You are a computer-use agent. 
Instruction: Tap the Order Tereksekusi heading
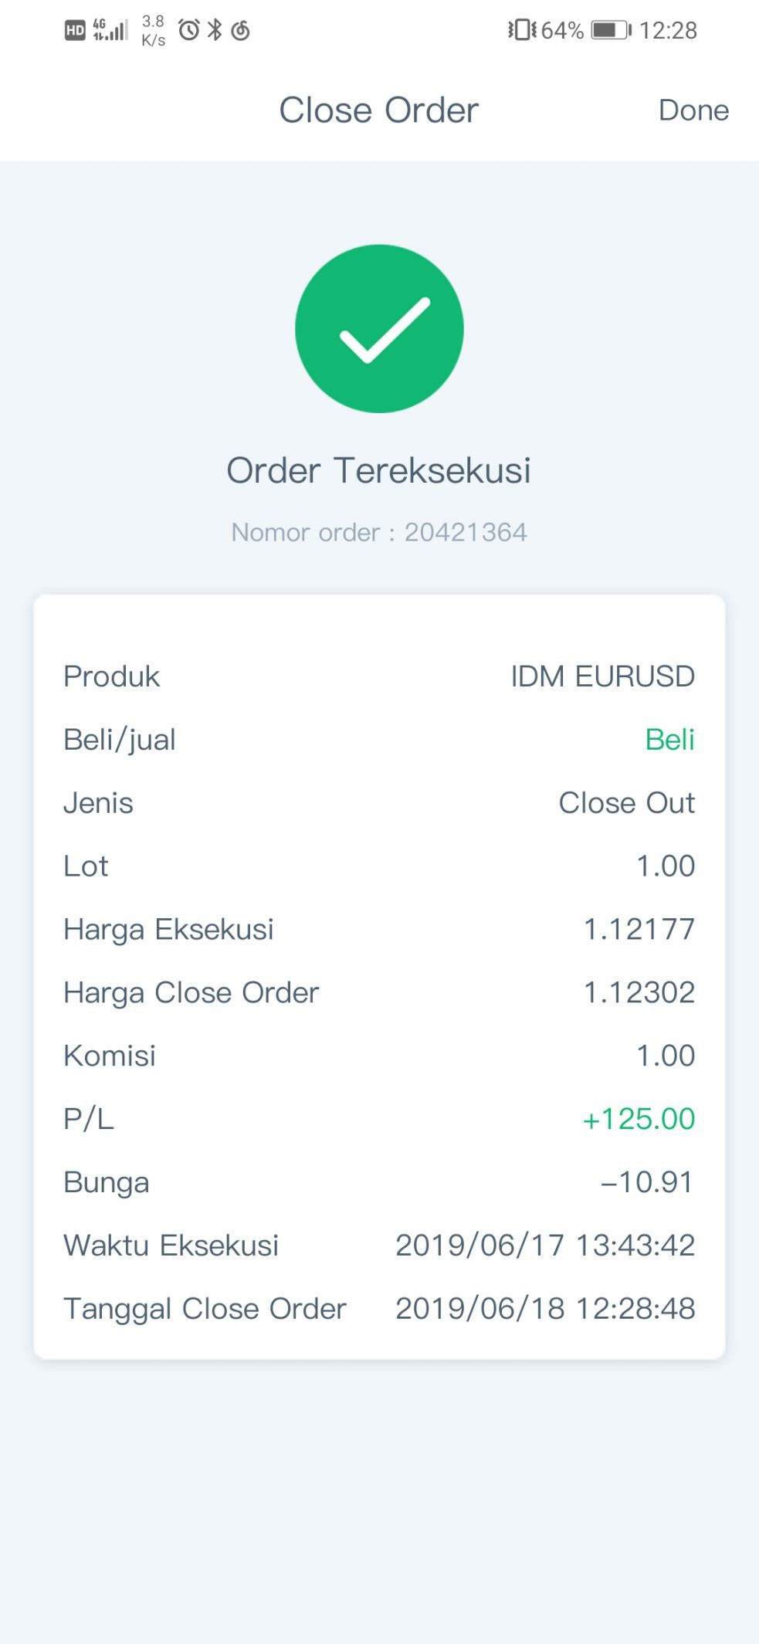click(x=378, y=470)
